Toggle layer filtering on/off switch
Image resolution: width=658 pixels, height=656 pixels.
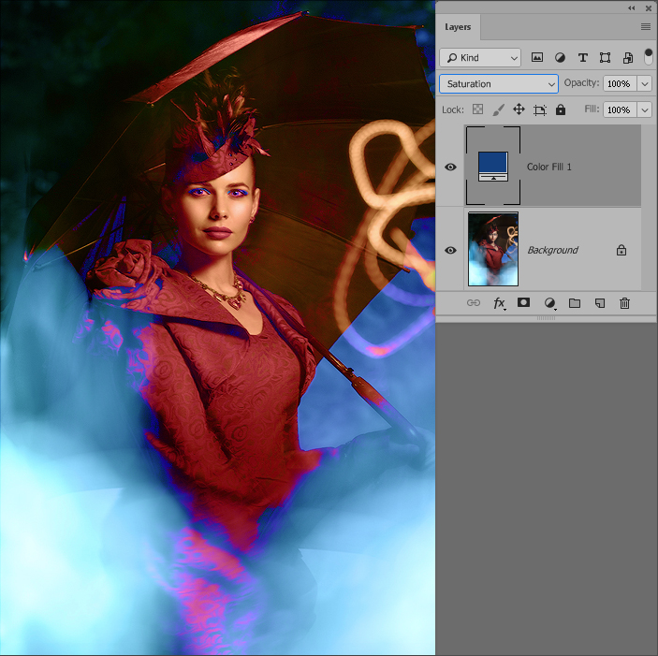coord(649,57)
